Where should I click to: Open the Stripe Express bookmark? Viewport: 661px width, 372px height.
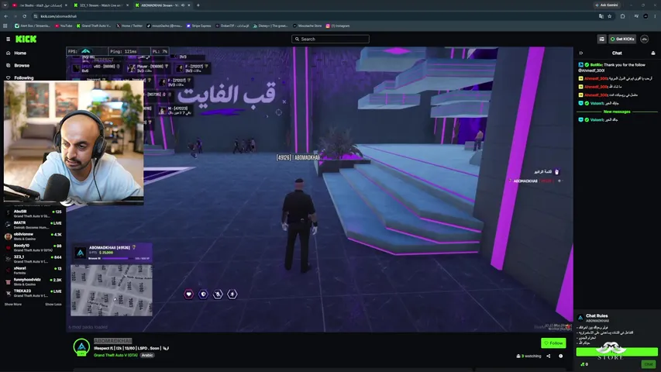(x=198, y=26)
